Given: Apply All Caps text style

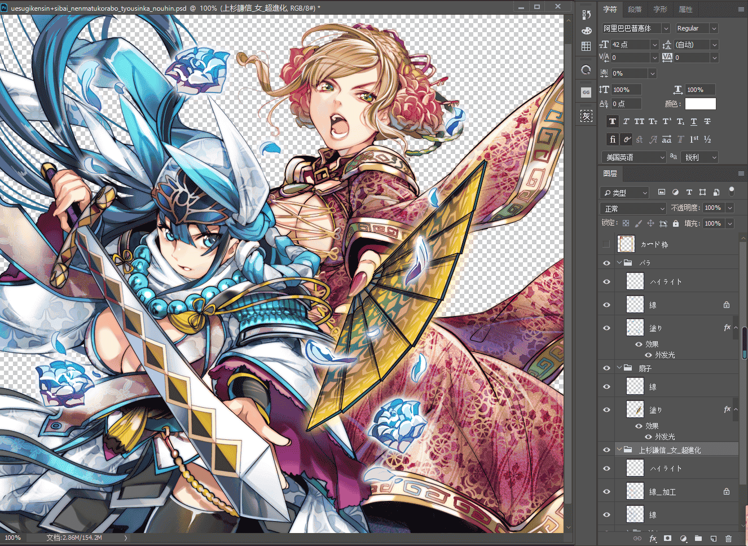Looking at the screenshot, I should click(x=639, y=121).
